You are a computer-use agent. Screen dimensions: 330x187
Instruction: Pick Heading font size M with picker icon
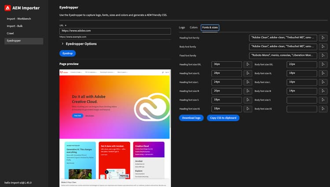tap(248, 91)
